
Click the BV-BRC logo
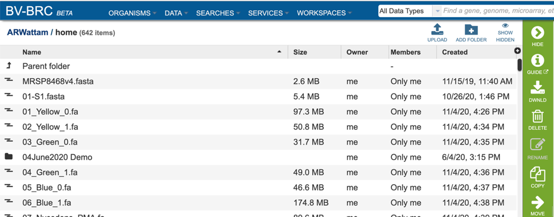tap(39, 11)
